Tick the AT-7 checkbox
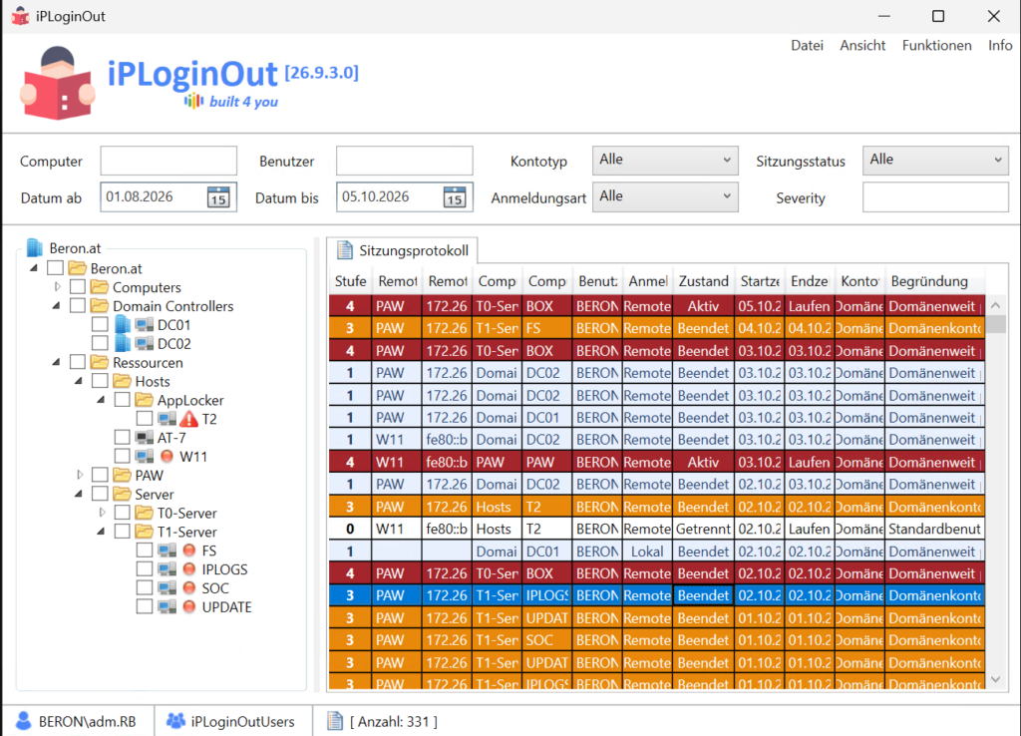The image size is (1021, 736). (x=122, y=437)
